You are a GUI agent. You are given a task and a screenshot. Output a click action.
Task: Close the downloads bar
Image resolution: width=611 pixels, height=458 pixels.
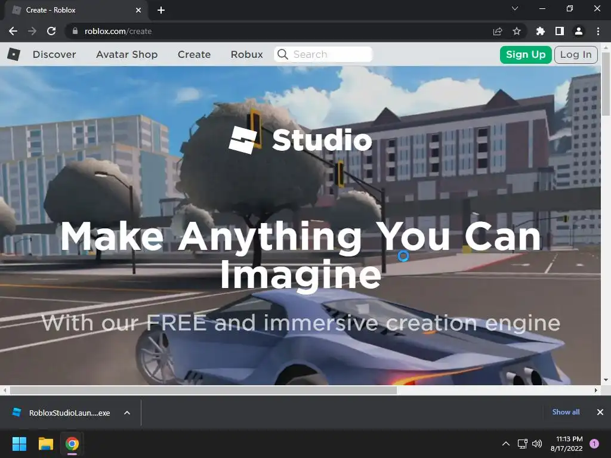tap(600, 412)
